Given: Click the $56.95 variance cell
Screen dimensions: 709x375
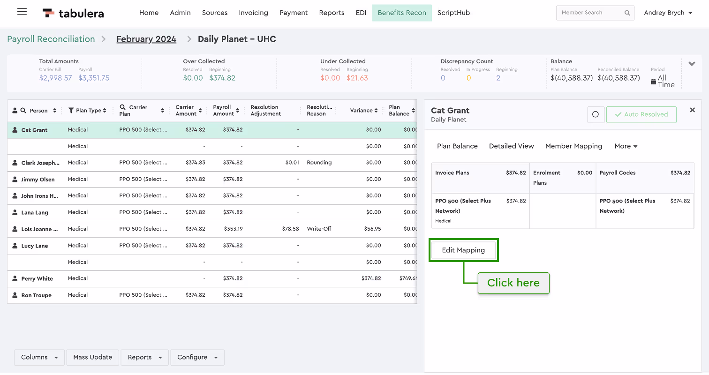Looking at the screenshot, I should (372, 229).
